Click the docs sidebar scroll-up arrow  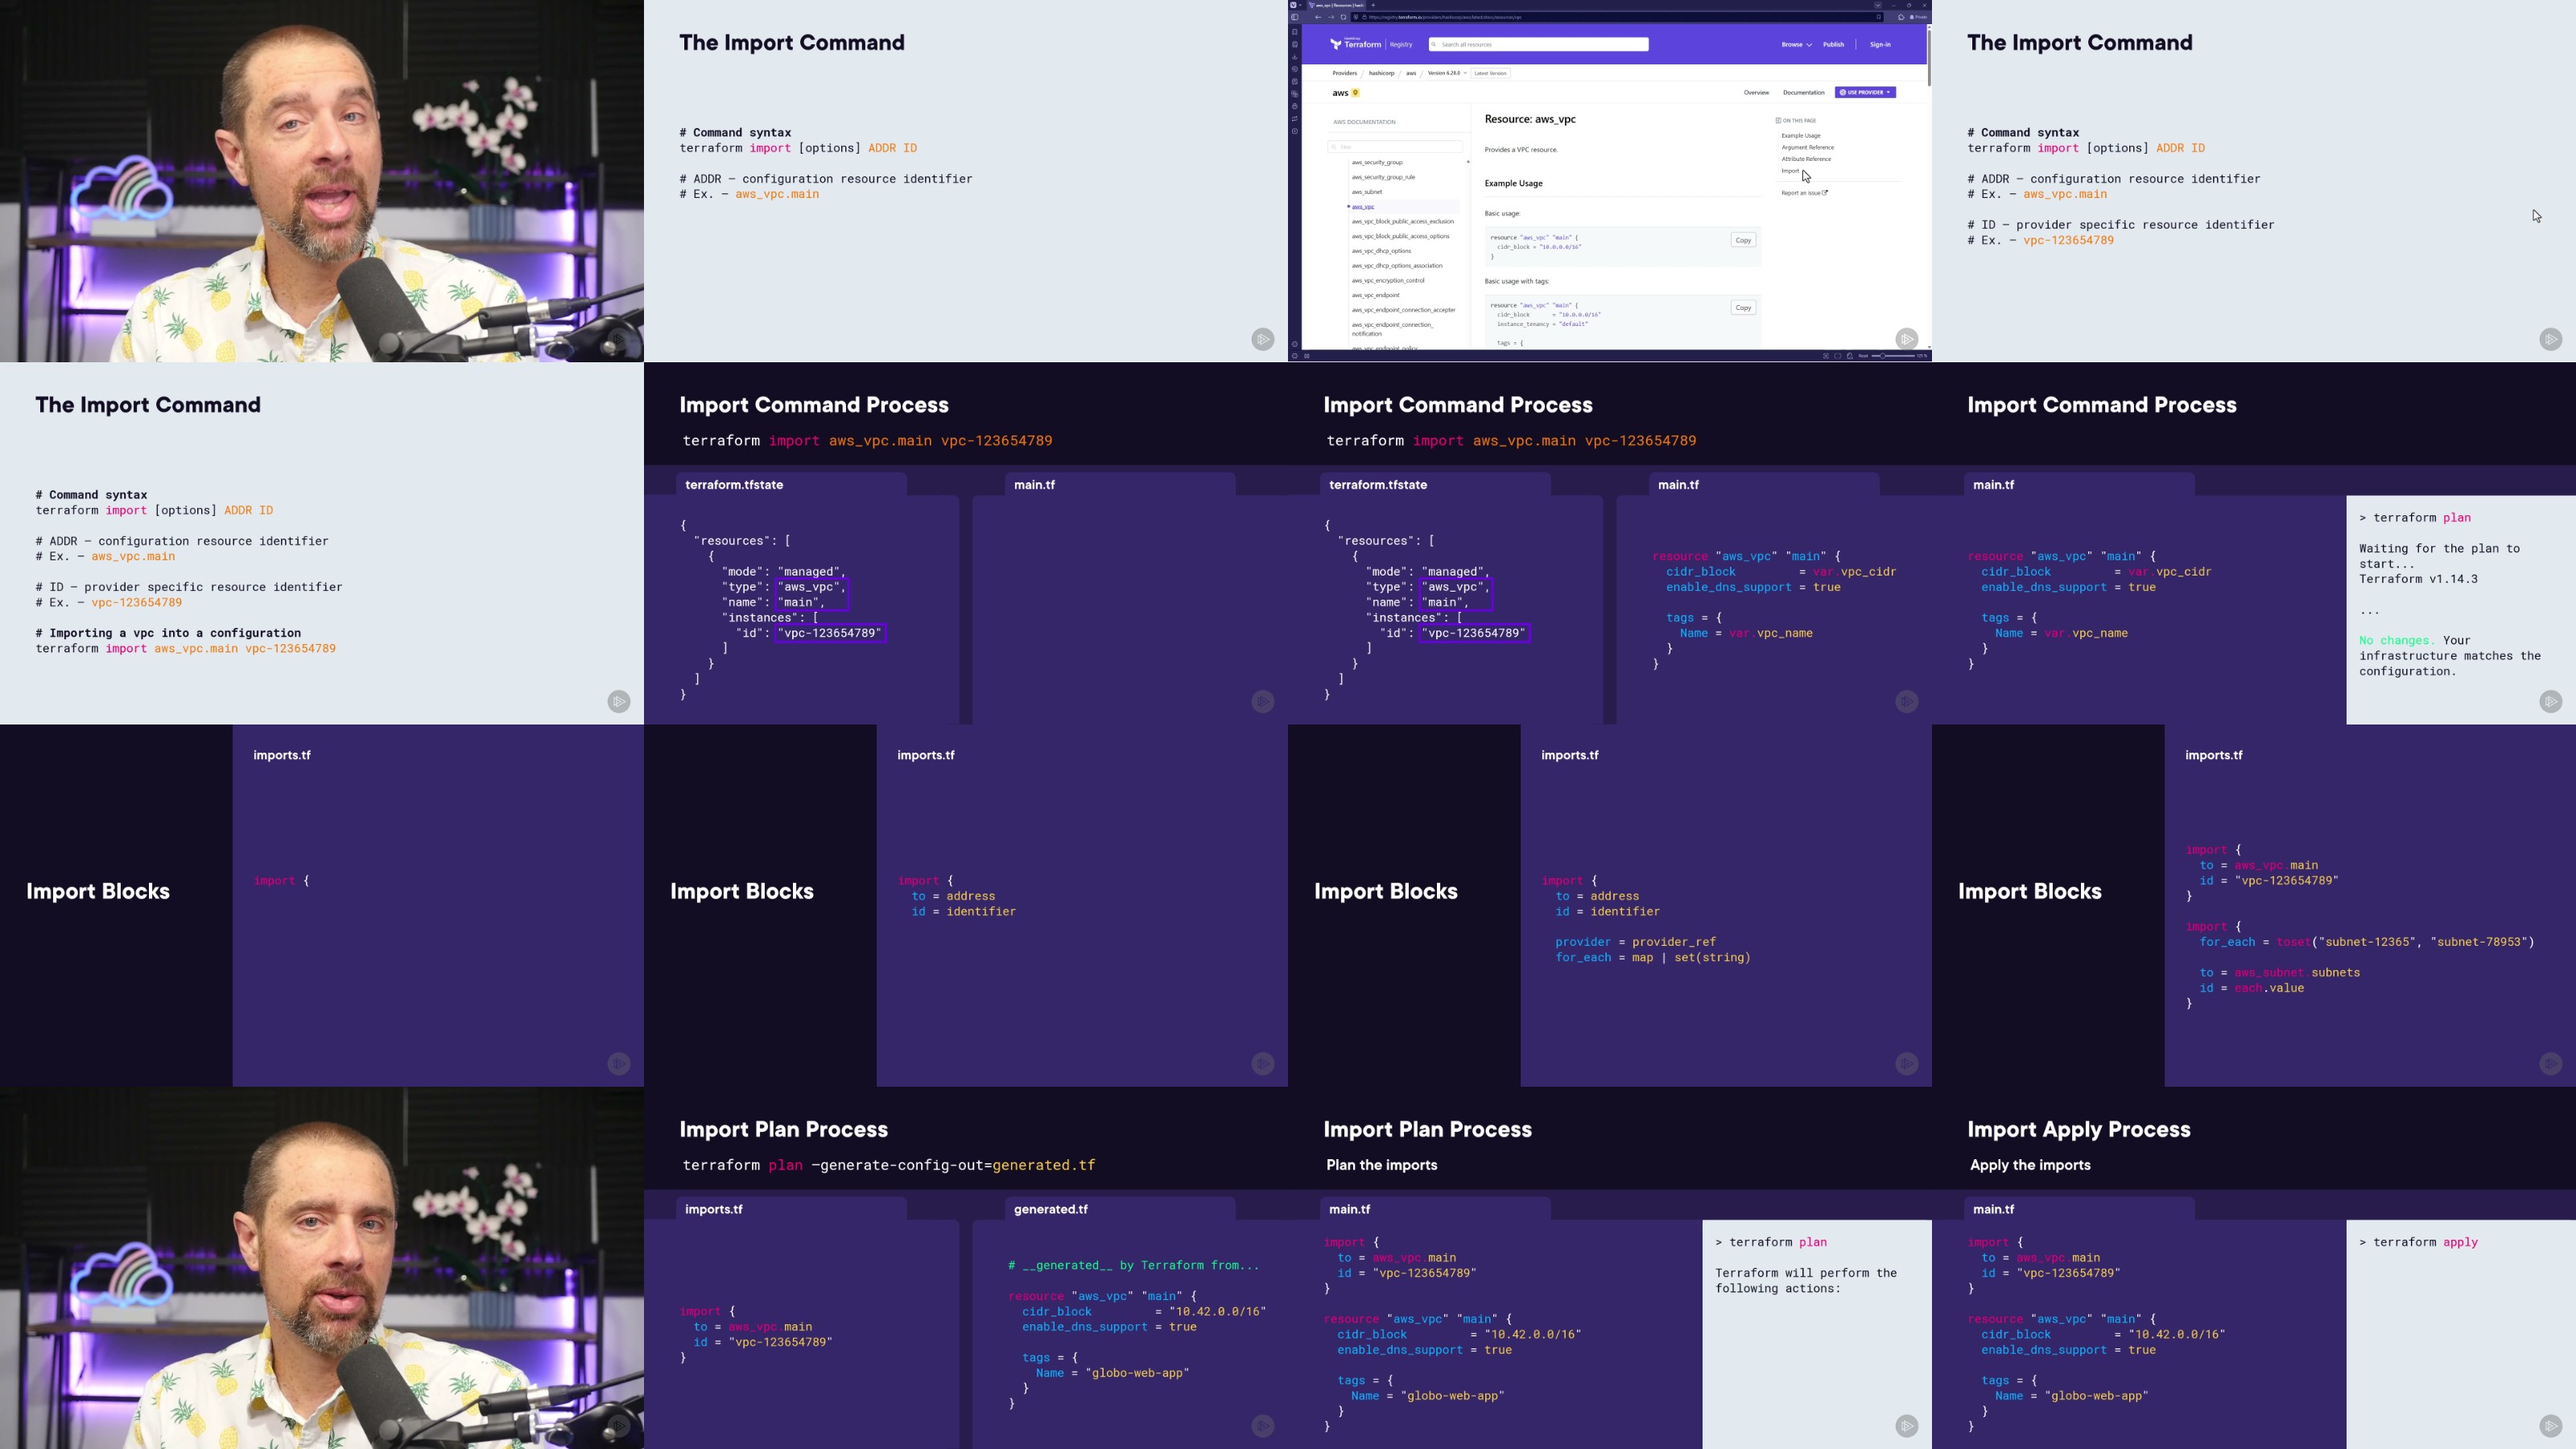point(1468,161)
